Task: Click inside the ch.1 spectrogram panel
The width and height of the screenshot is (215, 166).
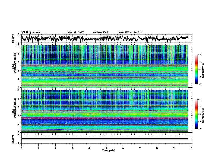Action: [x=105, y=66]
